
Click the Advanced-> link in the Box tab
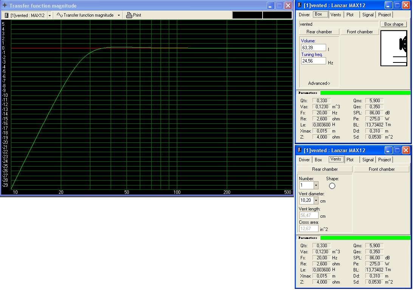pos(319,83)
